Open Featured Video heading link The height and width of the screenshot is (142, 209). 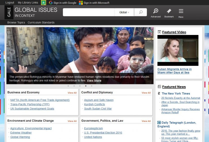pyautogui.click(x=174, y=32)
